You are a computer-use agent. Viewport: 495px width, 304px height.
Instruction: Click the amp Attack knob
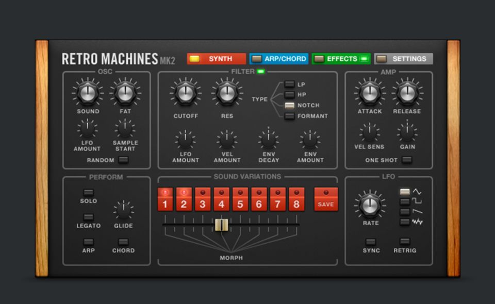pyautogui.click(x=370, y=93)
